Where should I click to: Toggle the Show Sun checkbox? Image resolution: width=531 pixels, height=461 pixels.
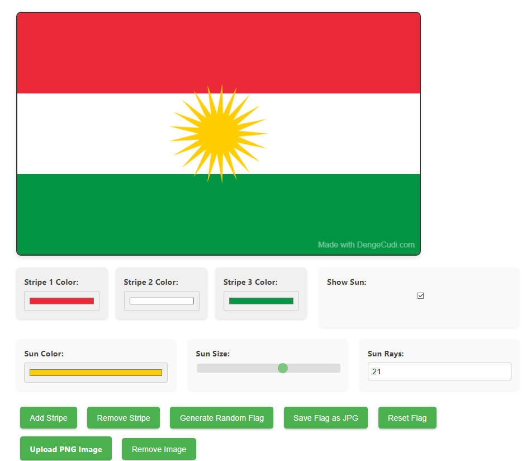pos(420,295)
